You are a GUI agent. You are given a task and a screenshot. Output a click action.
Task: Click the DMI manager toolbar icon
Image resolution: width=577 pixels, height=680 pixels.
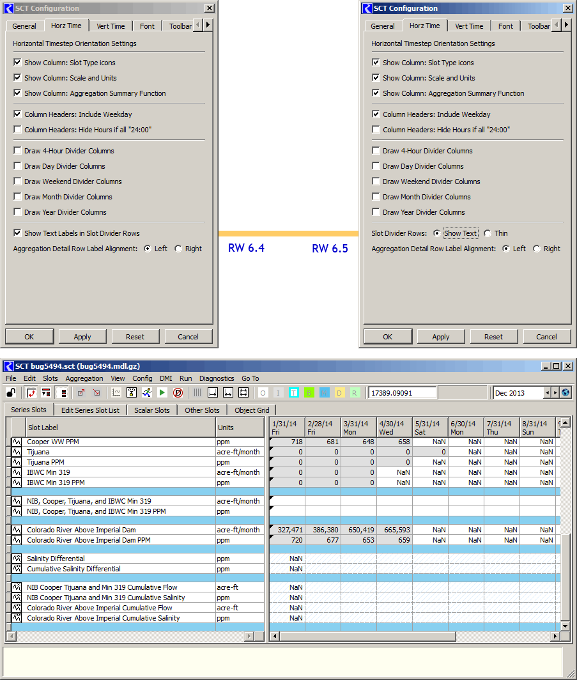tap(132, 393)
